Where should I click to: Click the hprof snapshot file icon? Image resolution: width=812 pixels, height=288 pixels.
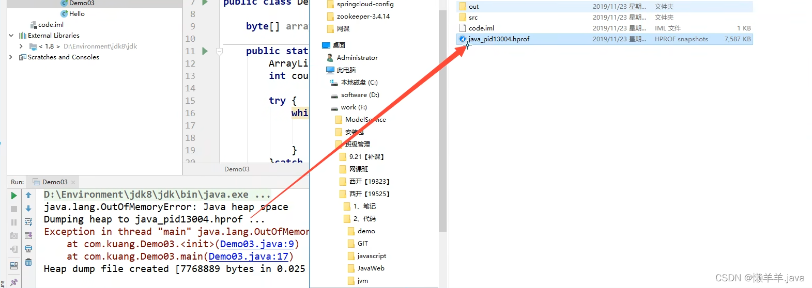[463, 39]
